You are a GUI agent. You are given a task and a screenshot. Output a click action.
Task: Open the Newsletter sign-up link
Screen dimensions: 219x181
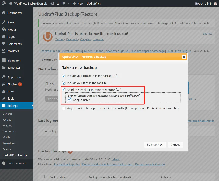pyautogui.click(x=117, y=51)
